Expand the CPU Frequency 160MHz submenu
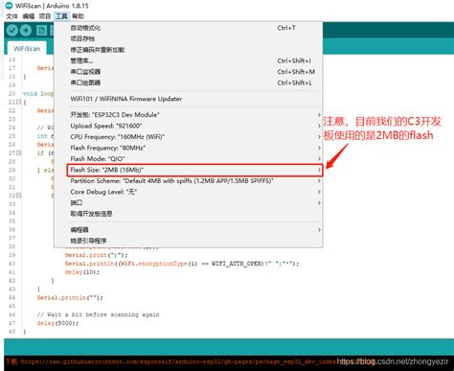This screenshot has height=371, width=454. click(189, 137)
